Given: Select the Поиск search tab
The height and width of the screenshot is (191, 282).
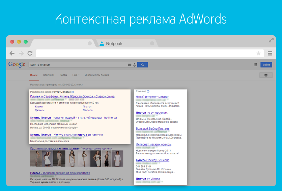Looking at the screenshot, I should [x=34, y=75].
